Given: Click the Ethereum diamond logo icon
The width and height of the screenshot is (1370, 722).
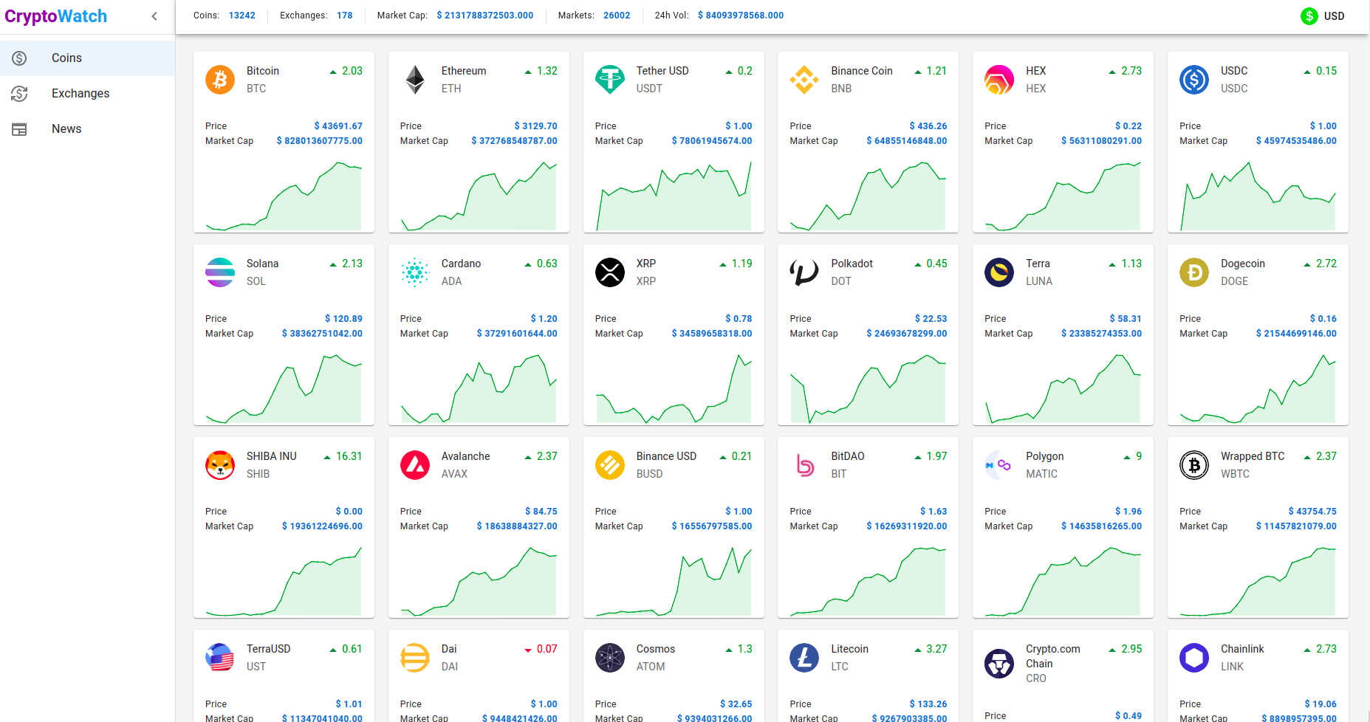Looking at the screenshot, I should (x=415, y=80).
